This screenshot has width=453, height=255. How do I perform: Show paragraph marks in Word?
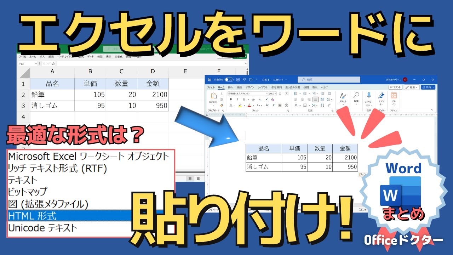pos(329,106)
